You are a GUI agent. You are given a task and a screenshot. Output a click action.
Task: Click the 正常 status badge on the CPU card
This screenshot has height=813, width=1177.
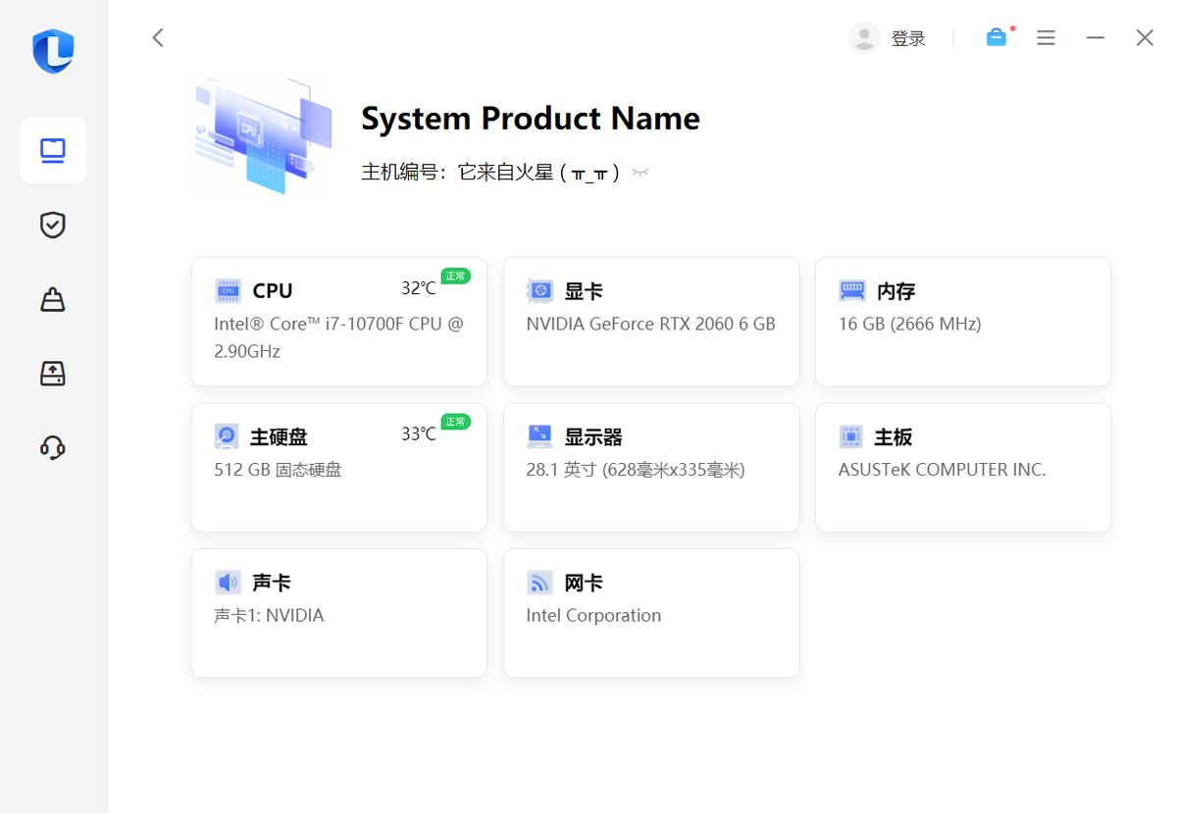pyautogui.click(x=455, y=276)
